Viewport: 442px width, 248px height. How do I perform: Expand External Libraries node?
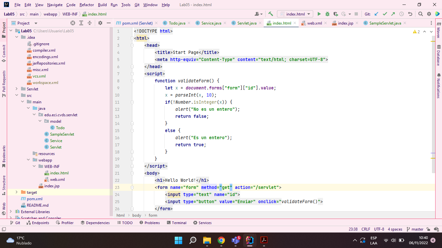(x=11, y=212)
